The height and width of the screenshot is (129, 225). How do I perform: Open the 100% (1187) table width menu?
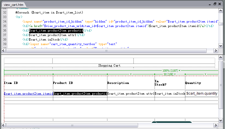[x=180, y=71]
